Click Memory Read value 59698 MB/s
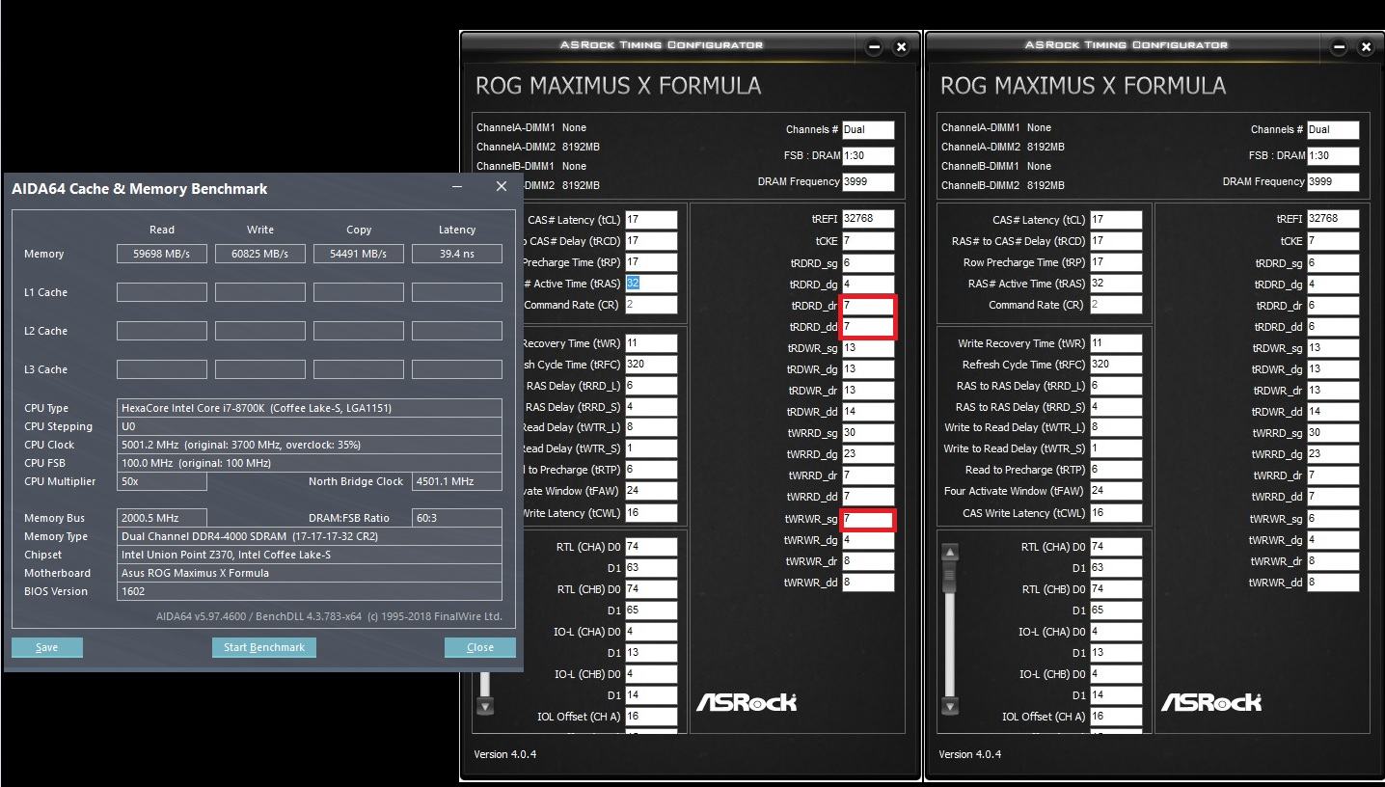Viewport: 1385px width, 787px height. tap(162, 254)
